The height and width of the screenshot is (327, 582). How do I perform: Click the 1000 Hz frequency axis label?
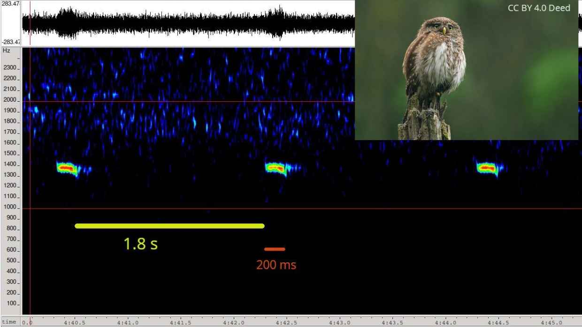pos(10,207)
